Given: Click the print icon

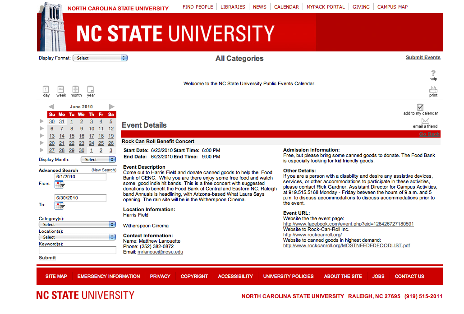Looking at the screenshot, I should 433,89.
